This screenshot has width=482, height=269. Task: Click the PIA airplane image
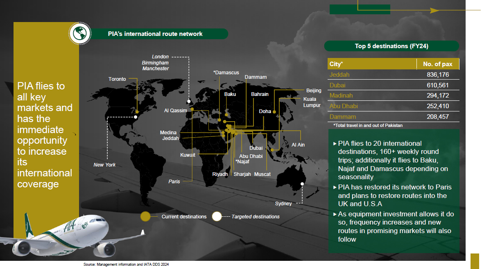pyautogui.click(x=72, y=235)
